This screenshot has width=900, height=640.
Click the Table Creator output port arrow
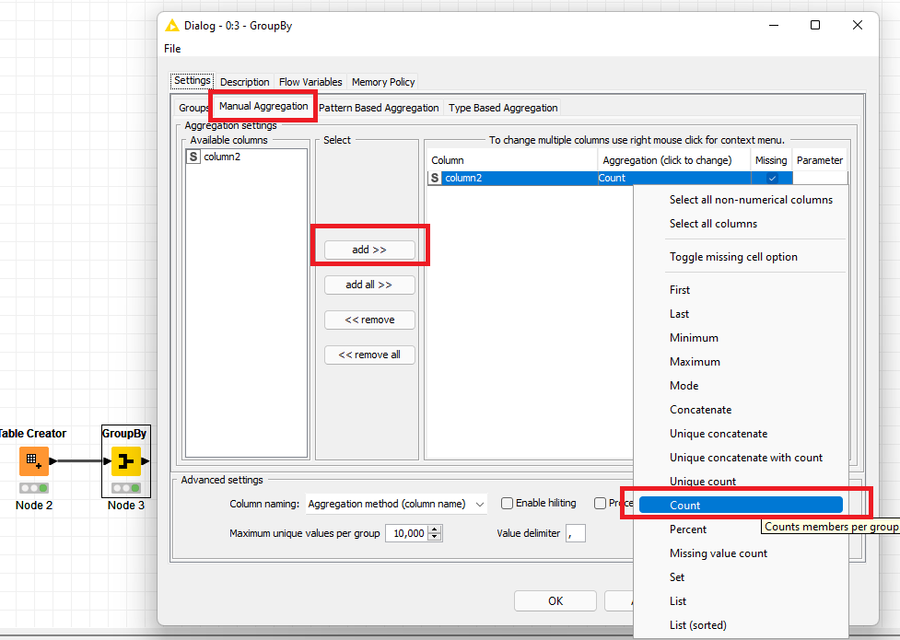(x=53, y=461)
